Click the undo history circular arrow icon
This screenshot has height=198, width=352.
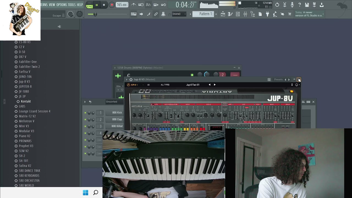277,5
